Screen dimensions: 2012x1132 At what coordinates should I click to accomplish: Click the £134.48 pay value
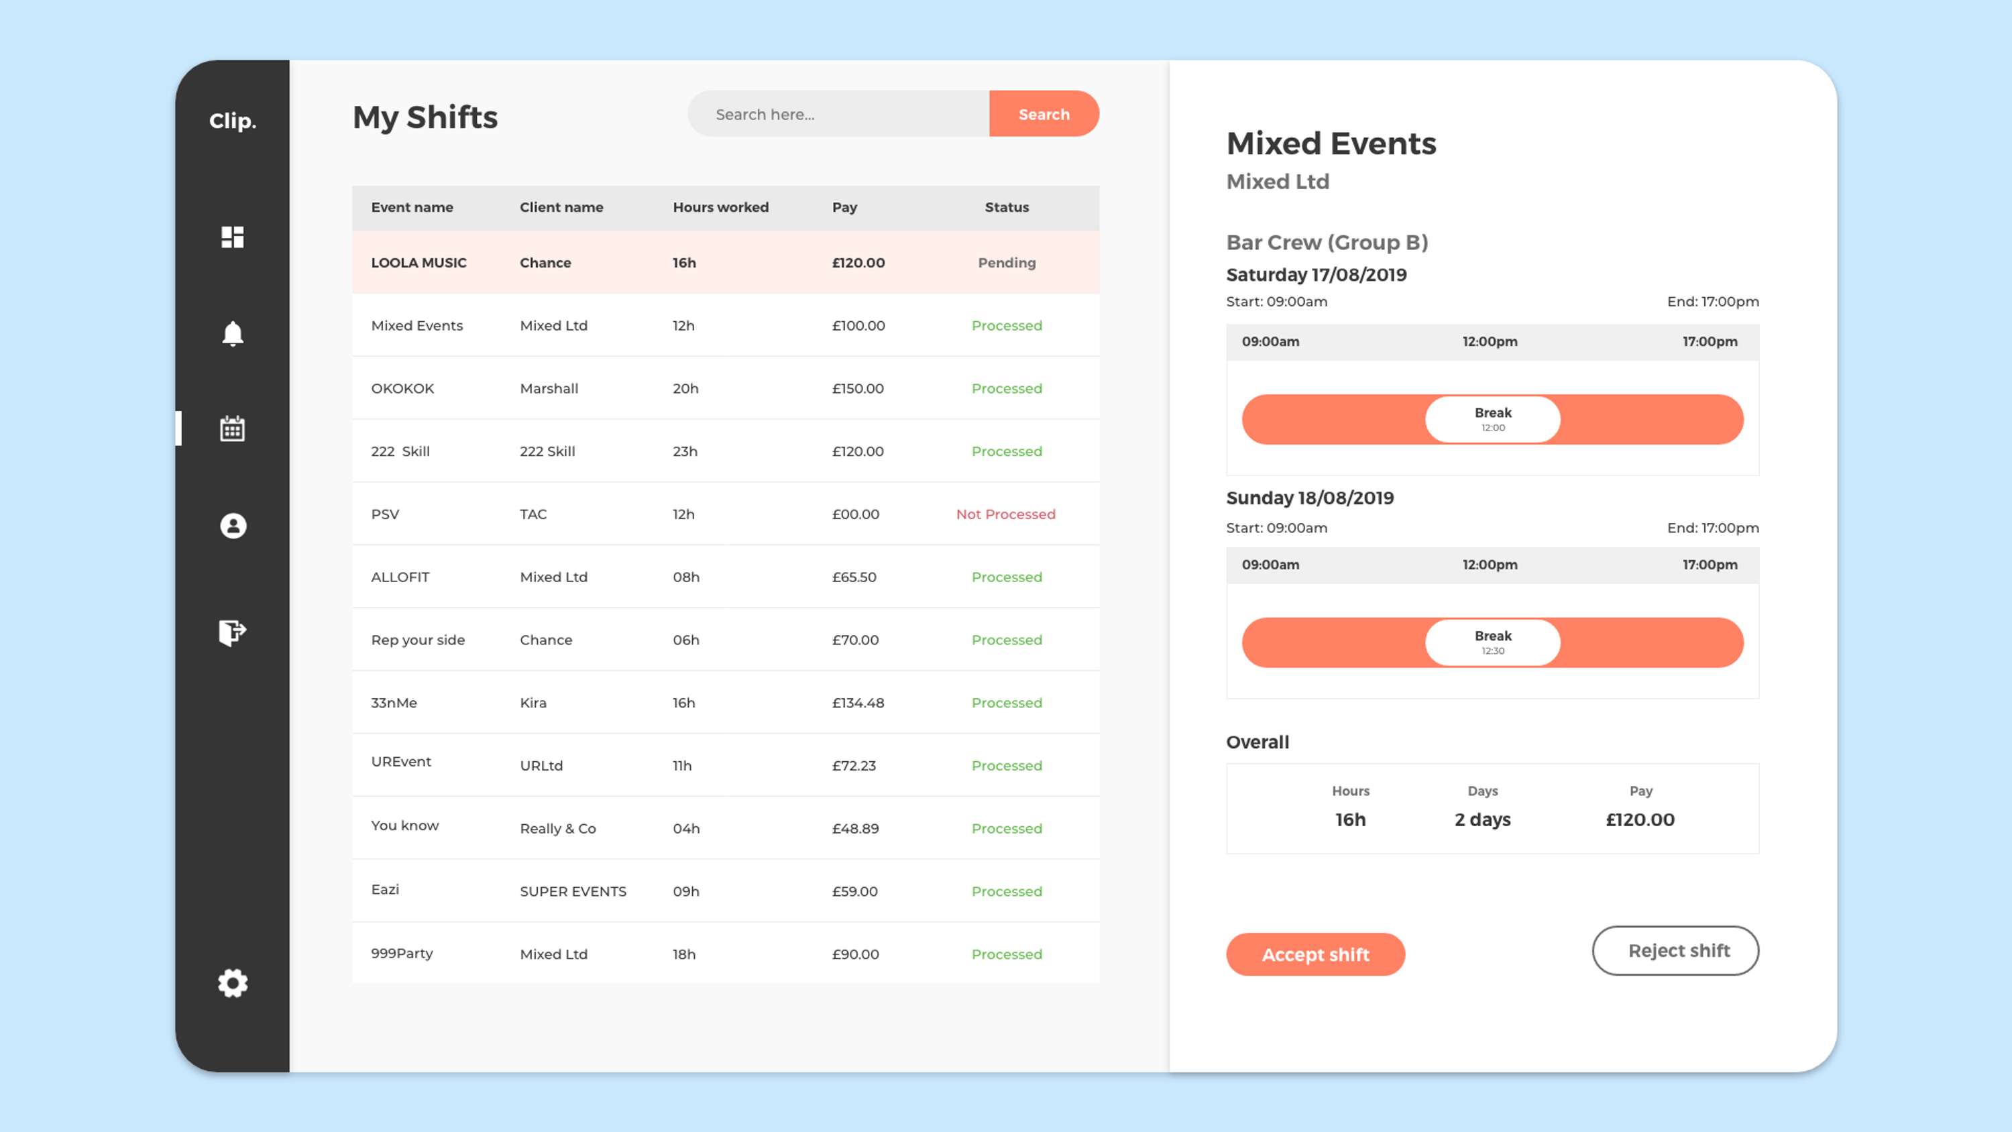coord(858,703)
